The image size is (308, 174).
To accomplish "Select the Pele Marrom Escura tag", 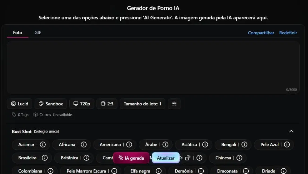I will 86,171.
